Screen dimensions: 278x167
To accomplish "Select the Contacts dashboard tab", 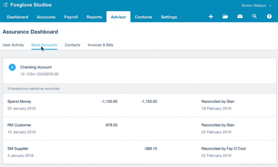I will (72, 45).
